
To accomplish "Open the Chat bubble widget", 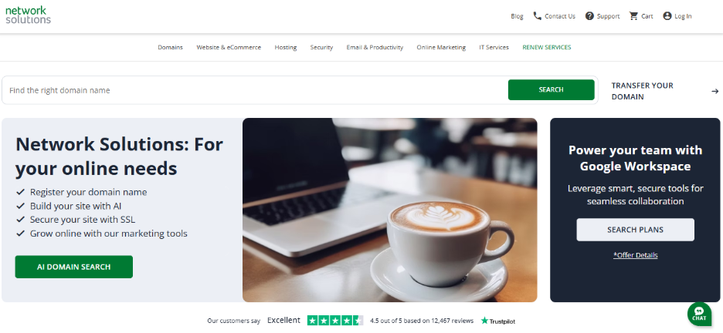I will coord(699,314).
